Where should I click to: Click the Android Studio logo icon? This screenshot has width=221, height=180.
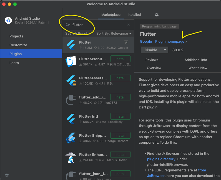[x=8, y=21]
